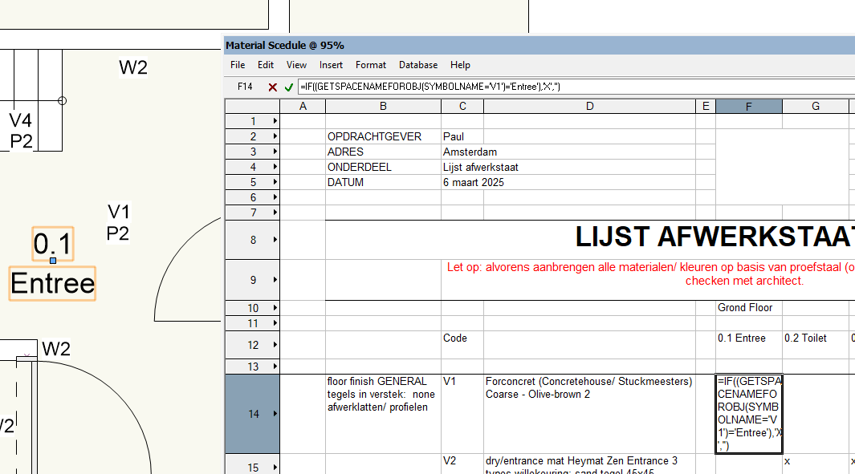Select the Entree space label in drawing
Screen dimensions: 855x474
(53, 284)
